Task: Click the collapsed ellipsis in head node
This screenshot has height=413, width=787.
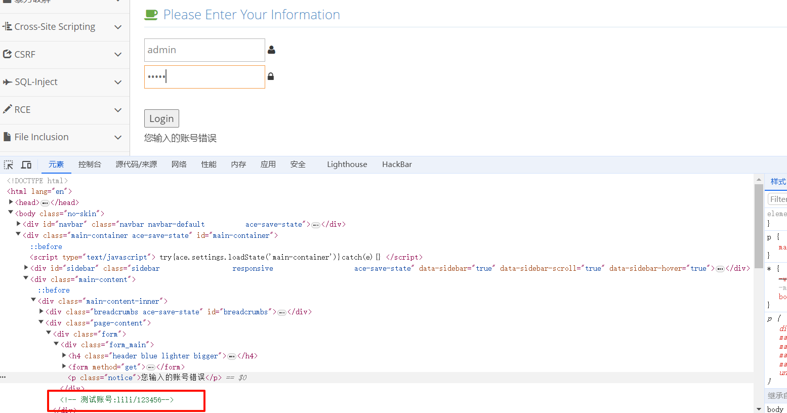Action: click(45, 202)
